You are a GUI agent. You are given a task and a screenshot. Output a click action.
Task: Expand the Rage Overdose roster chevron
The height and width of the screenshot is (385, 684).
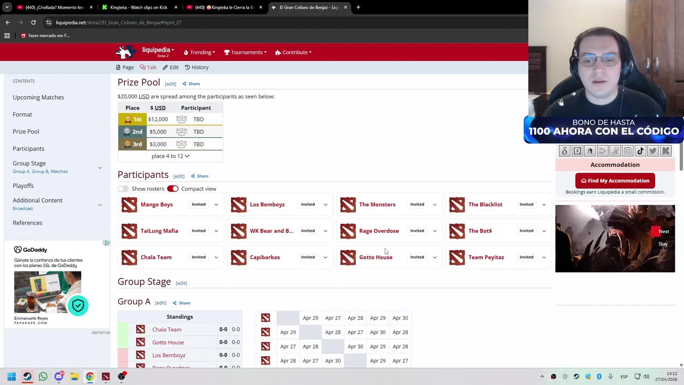[x=434, y=231]
